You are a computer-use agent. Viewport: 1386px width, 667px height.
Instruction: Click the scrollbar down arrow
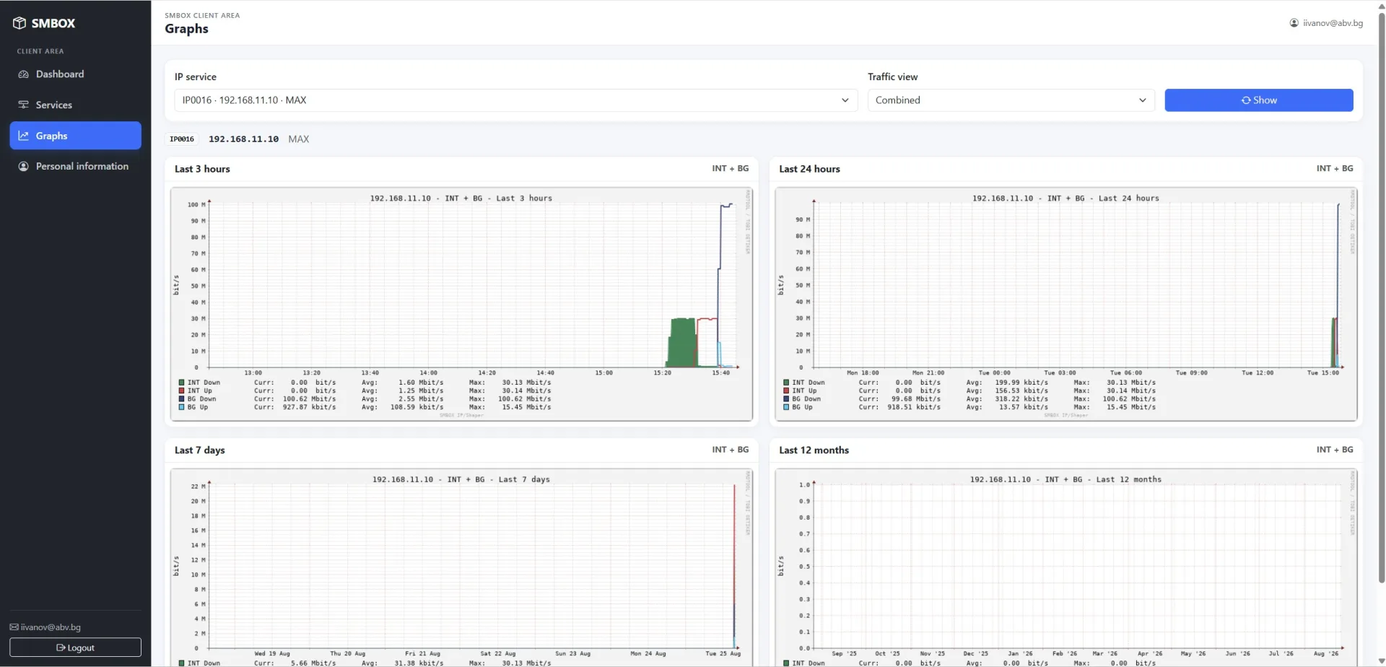(1382, 661)
